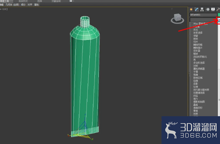Choose VRay 置换模式 modifier
The width and height of the screenshot is (220, 144).
point(200,24)
